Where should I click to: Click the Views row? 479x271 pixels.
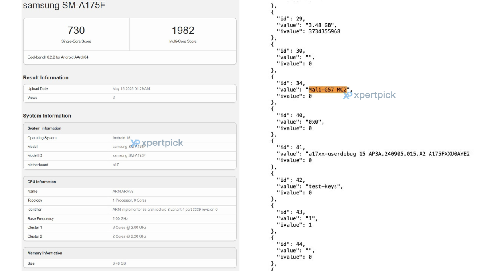[129, 98]
